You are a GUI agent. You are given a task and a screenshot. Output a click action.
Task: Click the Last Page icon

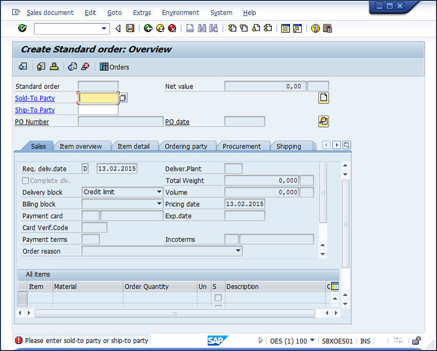pyautogui.click(x=268, y=28)
